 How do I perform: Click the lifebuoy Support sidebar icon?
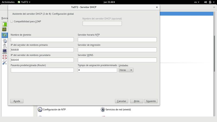5,57
